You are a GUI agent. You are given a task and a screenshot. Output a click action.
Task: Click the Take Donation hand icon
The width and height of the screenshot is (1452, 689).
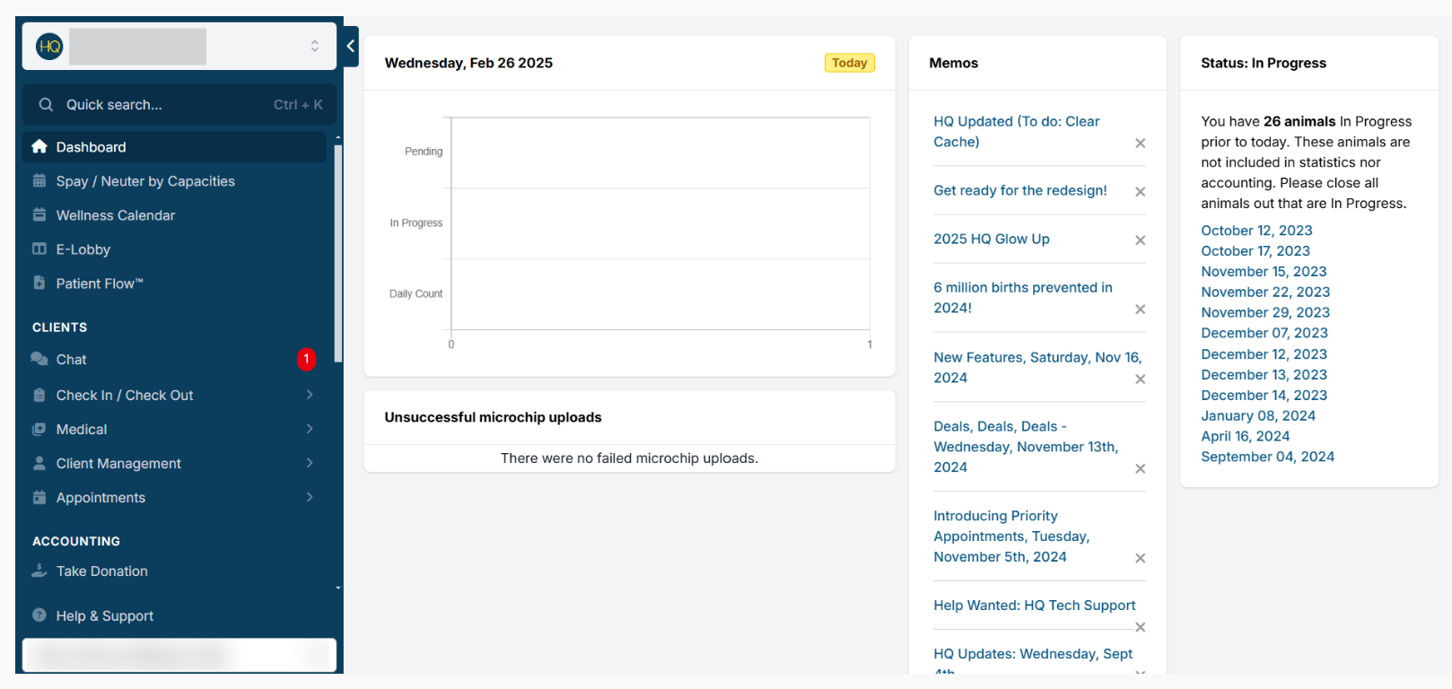point(39,571)
